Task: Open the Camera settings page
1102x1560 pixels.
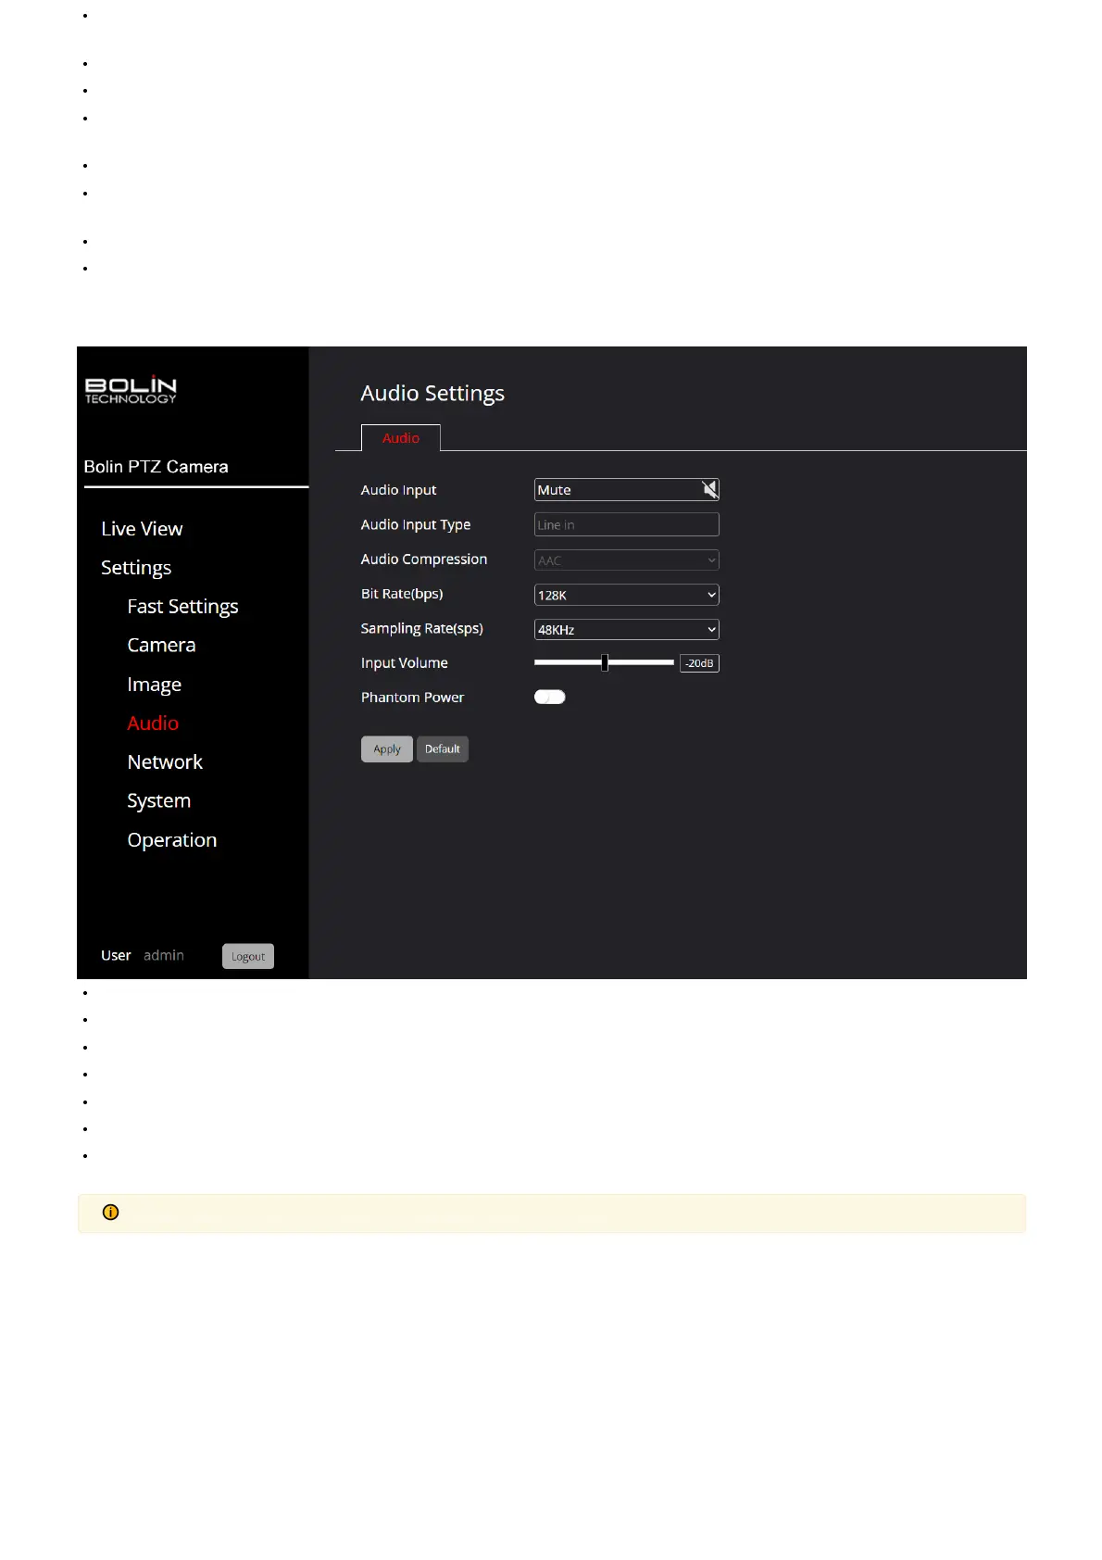Action: (161, 646)
